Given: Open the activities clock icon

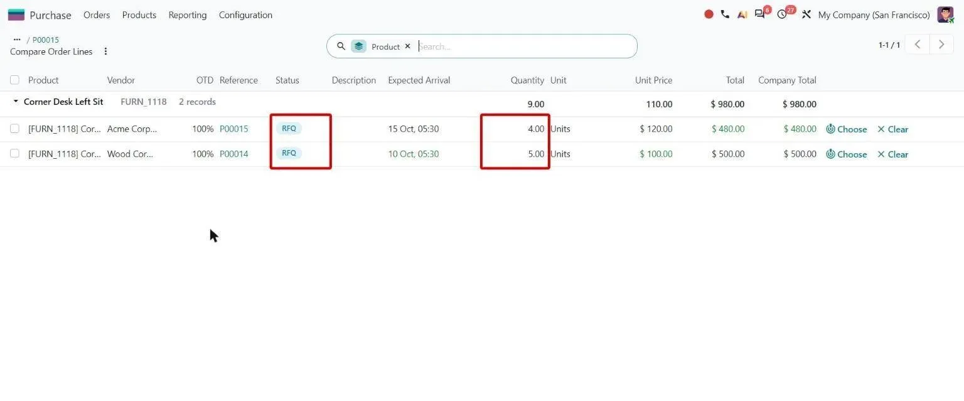Looking at the screenshot, I should pyautogui.click(x=782, y=14).
